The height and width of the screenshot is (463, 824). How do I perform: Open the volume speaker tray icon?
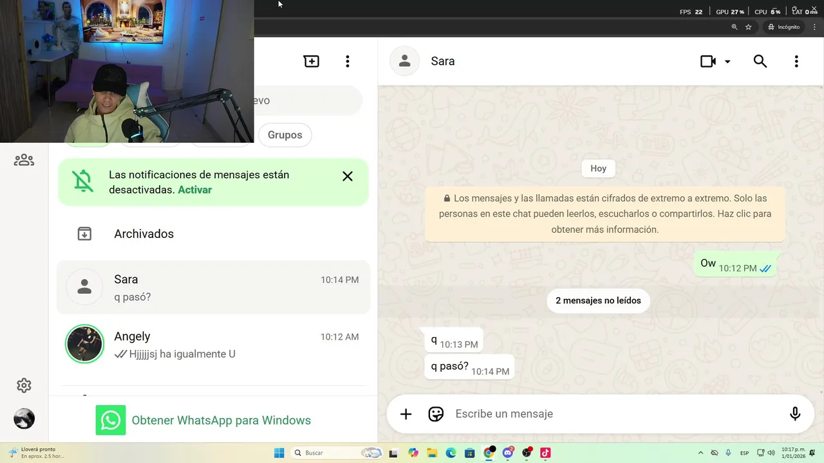click(771, 453)
